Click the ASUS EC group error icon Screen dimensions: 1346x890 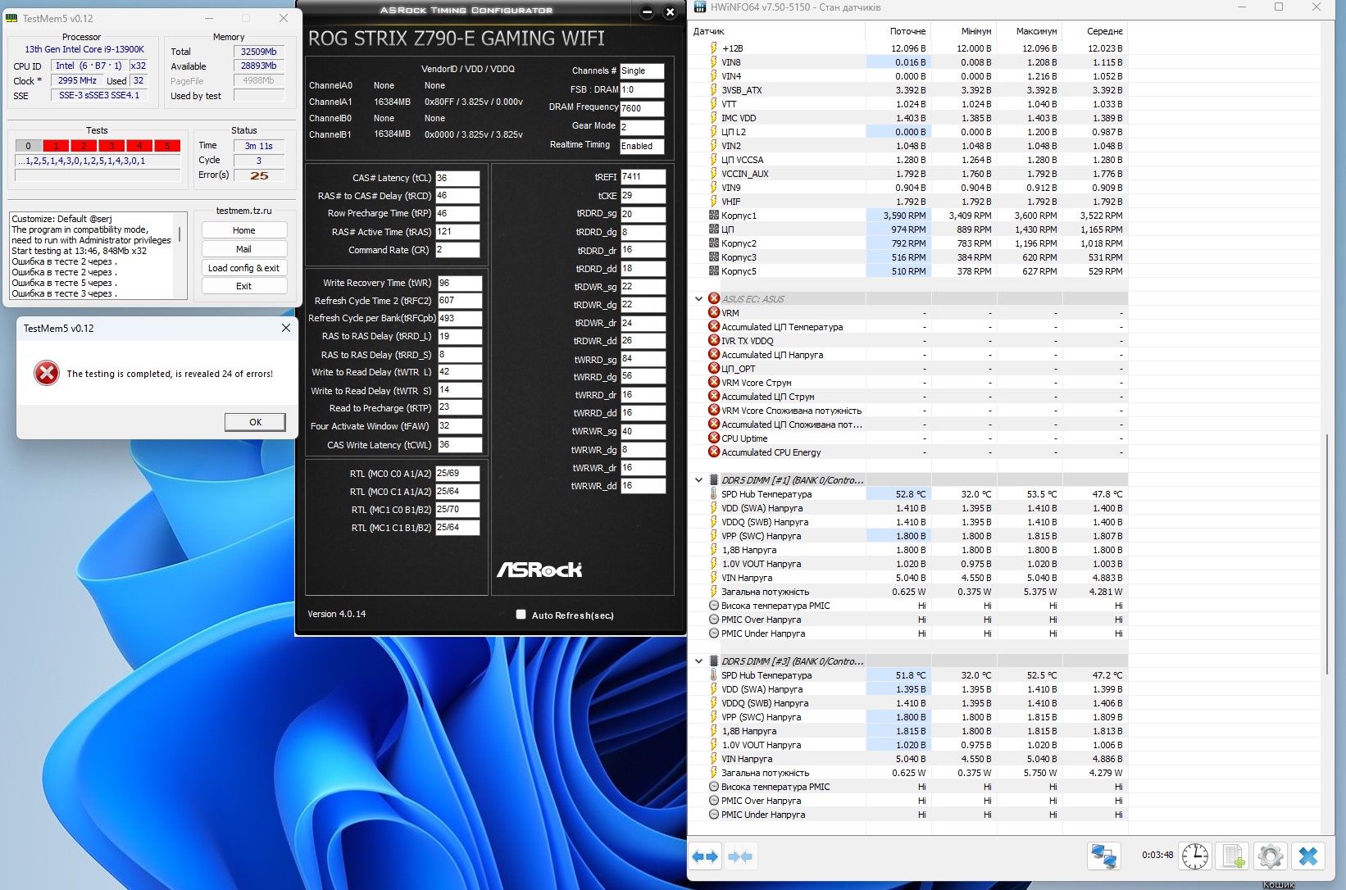(x=714, y=299)
